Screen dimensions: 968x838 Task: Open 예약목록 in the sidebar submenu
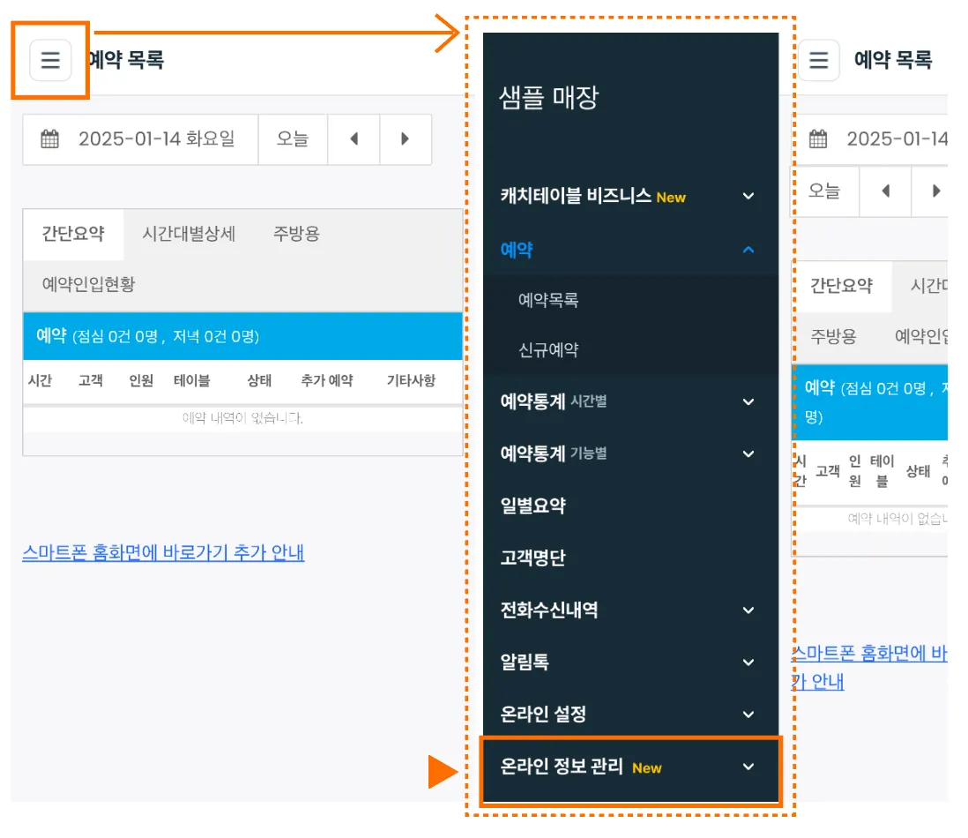click(548, 300)
